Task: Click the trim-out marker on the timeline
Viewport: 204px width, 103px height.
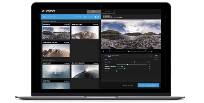Action: (145, 51)
